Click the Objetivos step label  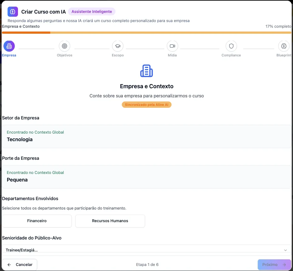click(x=65, y=55)
